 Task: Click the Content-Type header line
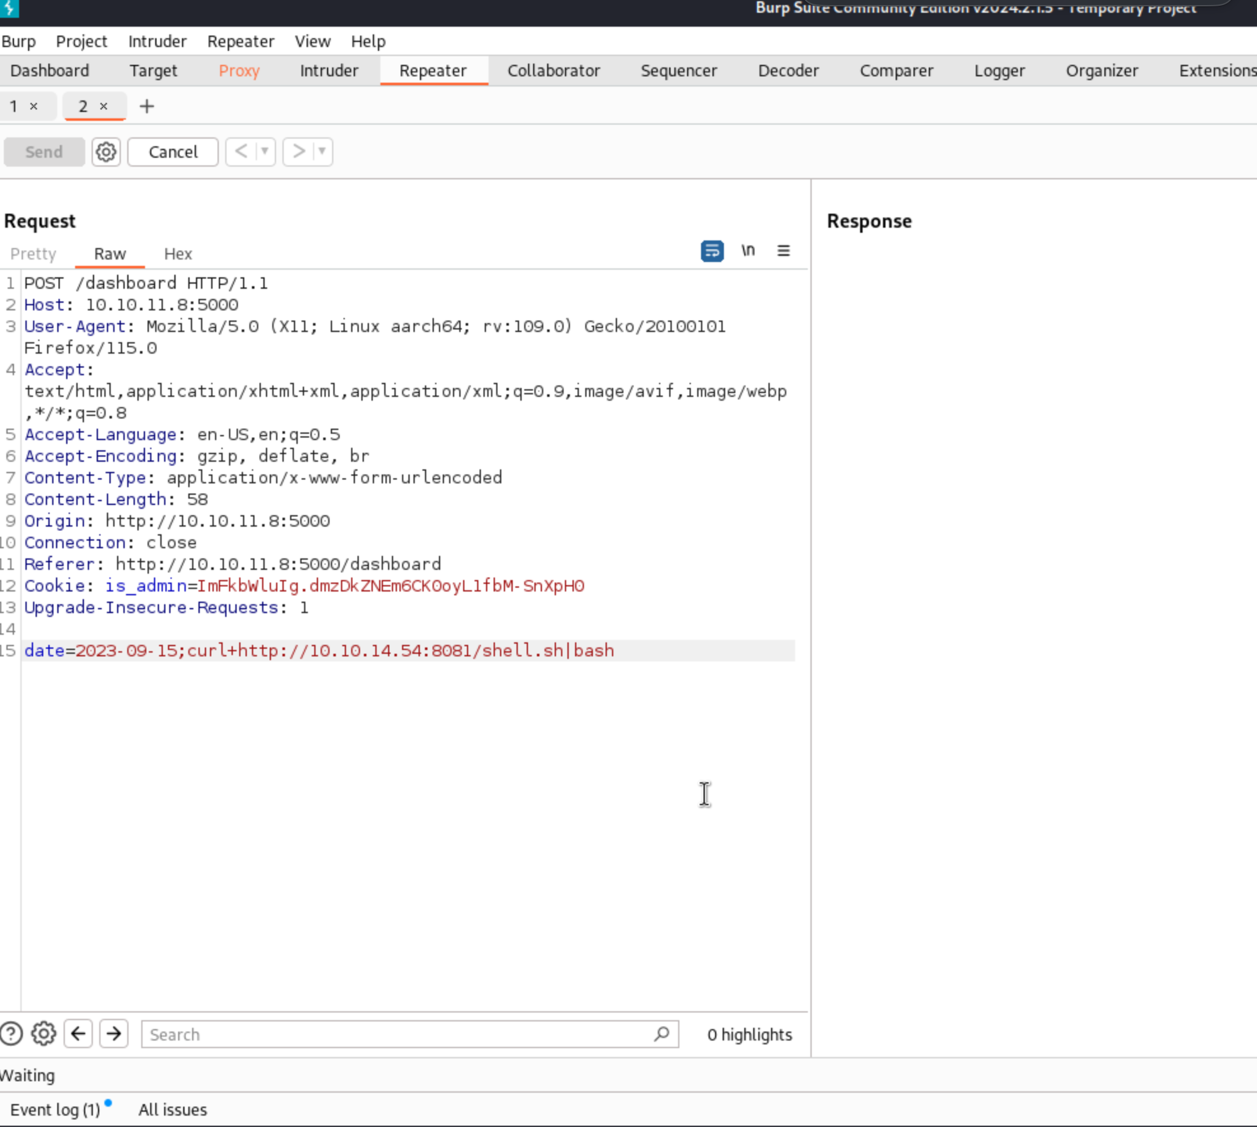tap(263, 478)
